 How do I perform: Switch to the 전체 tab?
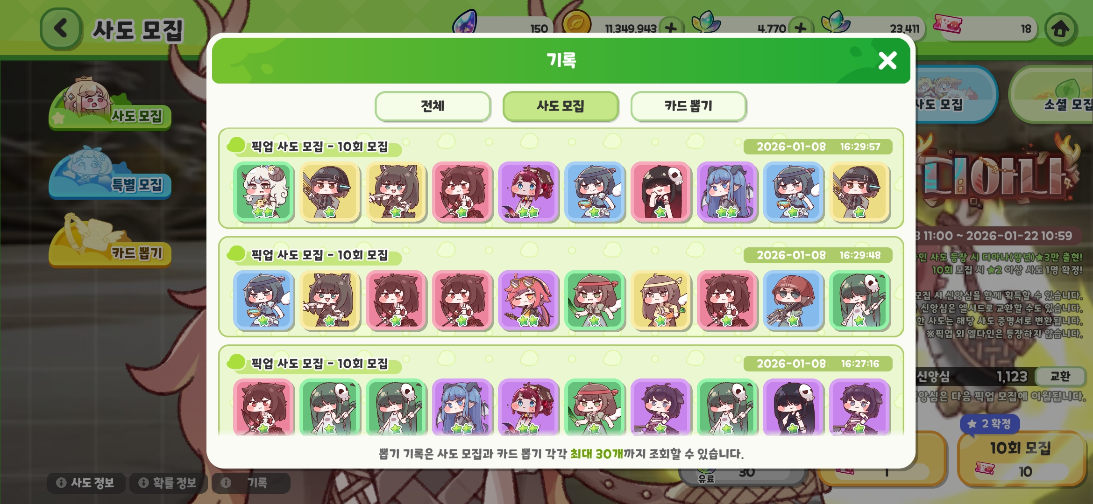(433, 106)
